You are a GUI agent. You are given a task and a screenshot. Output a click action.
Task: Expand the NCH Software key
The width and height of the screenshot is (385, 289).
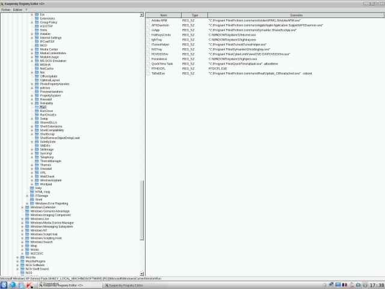coord(17,265)
